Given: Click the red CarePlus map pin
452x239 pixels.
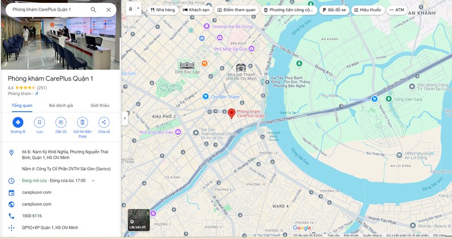Looking at the screenshot, I should (232, 113).
